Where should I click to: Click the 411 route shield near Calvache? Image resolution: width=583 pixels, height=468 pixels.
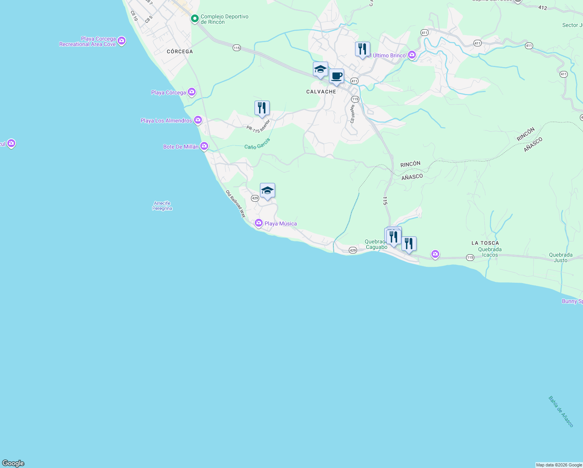354,82
